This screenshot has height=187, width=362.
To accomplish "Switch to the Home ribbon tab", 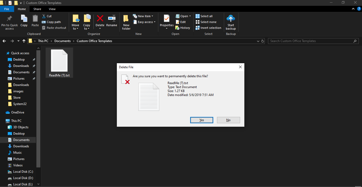I will click(x=22, y=9).
